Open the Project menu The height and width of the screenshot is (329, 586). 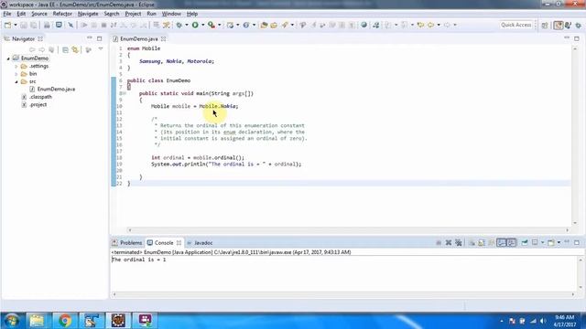(x=133, y=14)
